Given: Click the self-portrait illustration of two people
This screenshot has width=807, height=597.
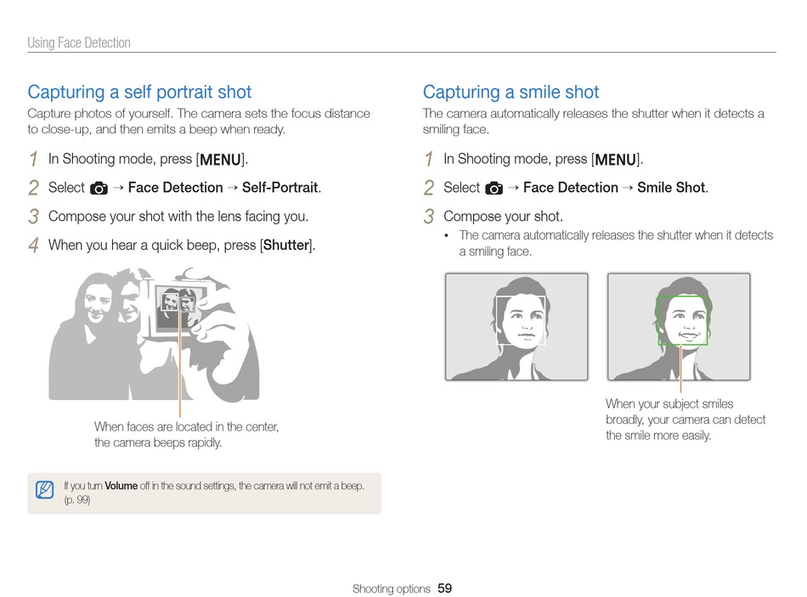Looking at the screenshot, I should (x=154, y=334).
